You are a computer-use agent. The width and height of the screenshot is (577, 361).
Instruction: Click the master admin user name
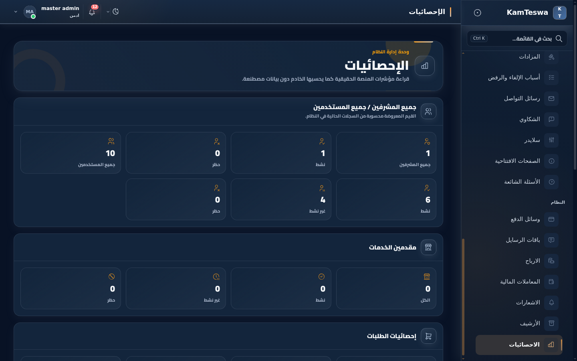point(60,8)
